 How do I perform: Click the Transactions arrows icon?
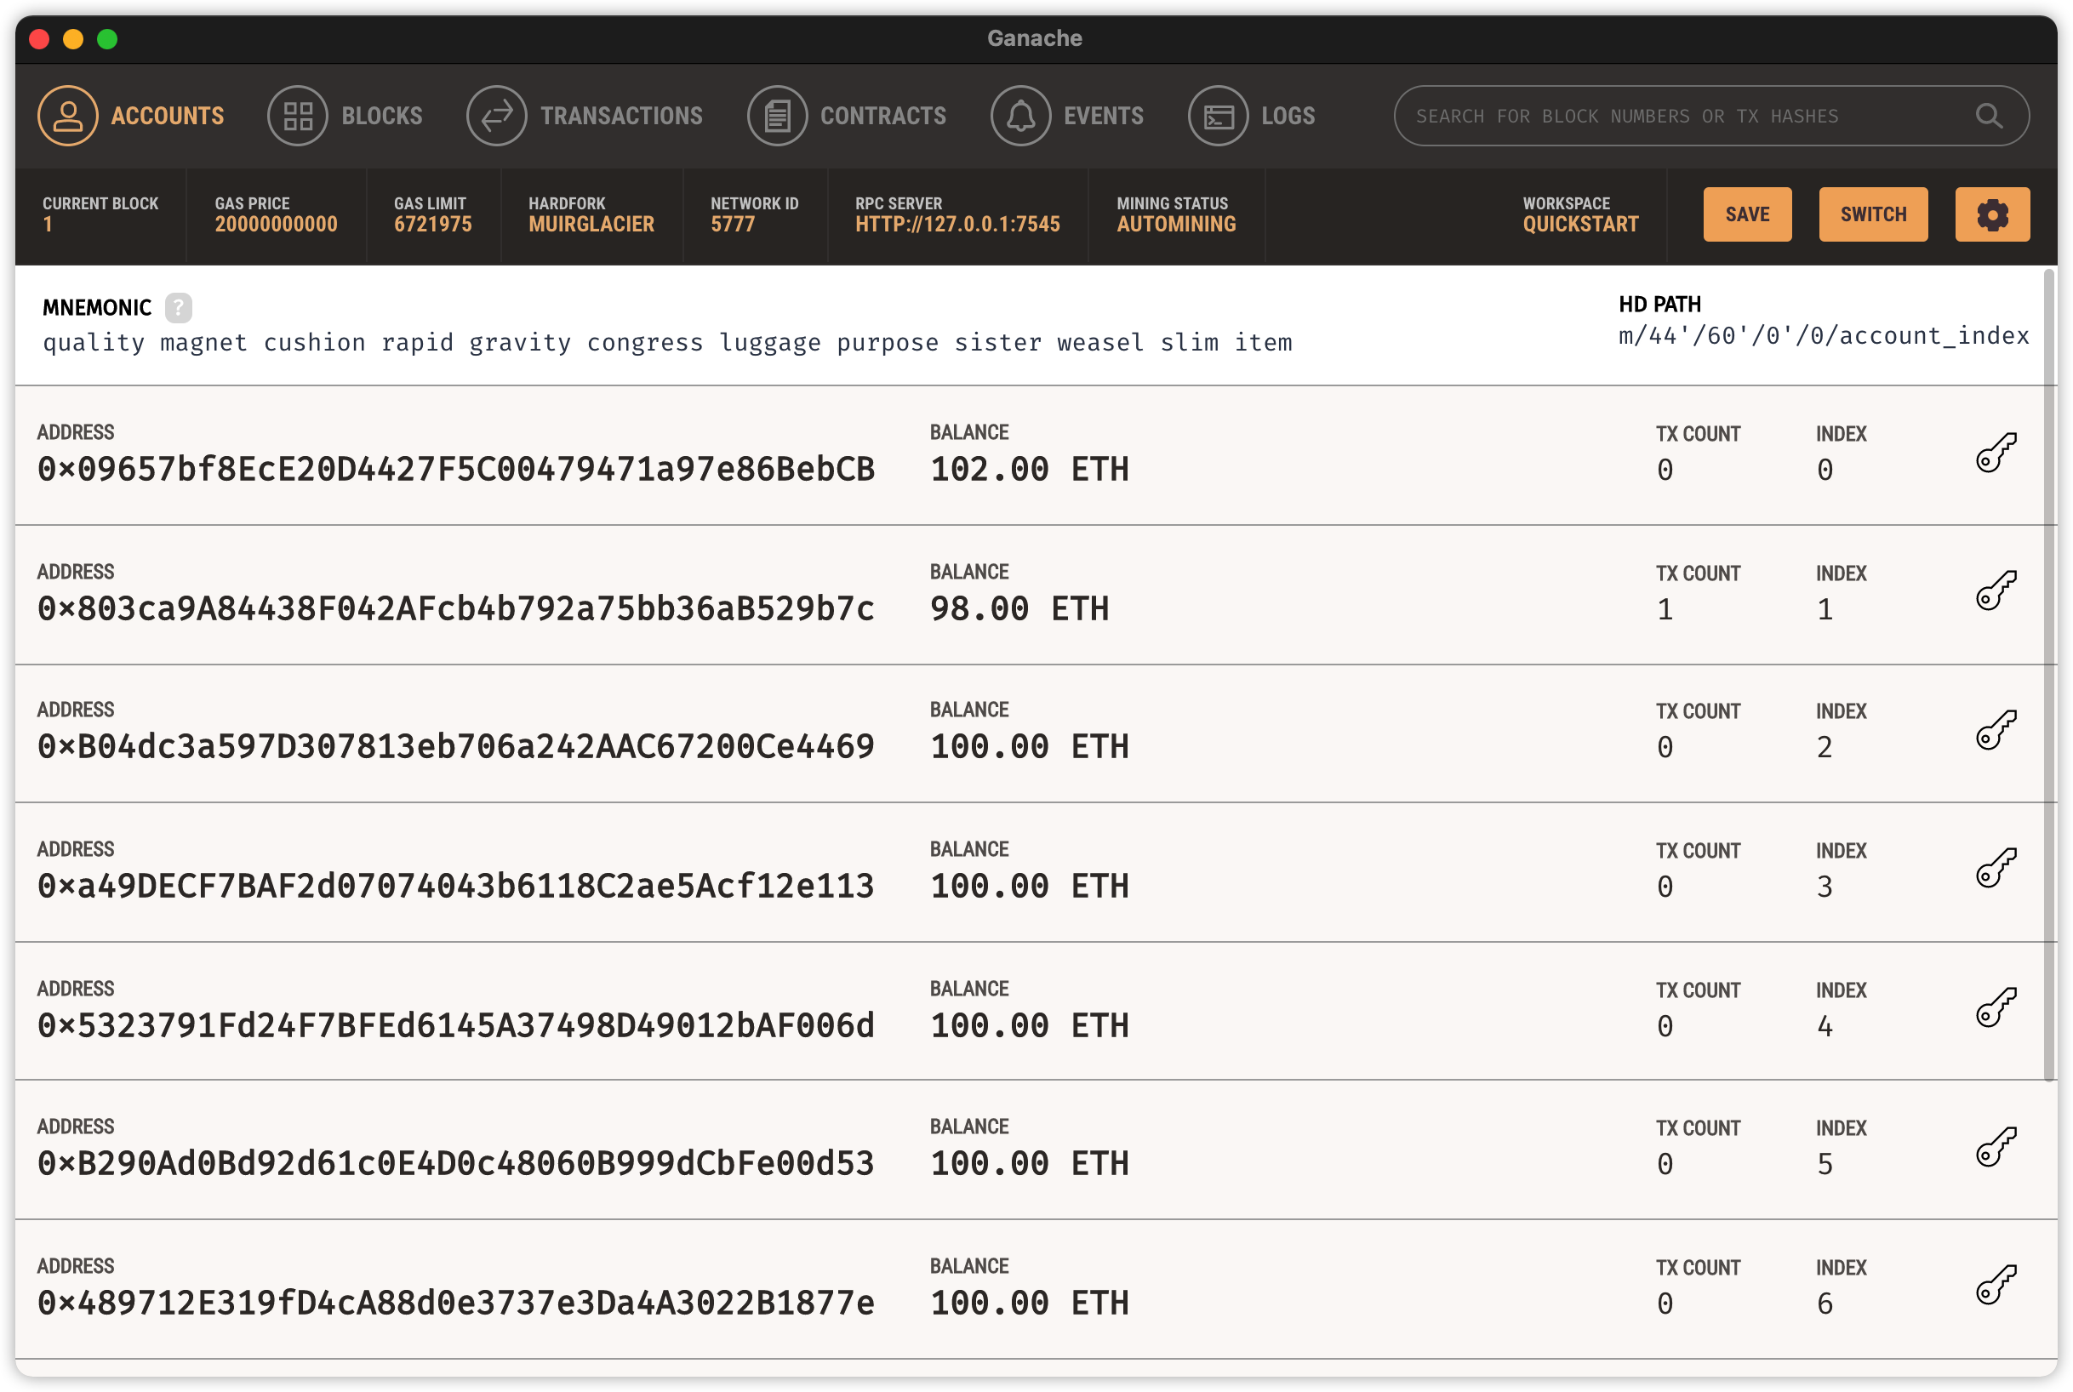point(496,116)
